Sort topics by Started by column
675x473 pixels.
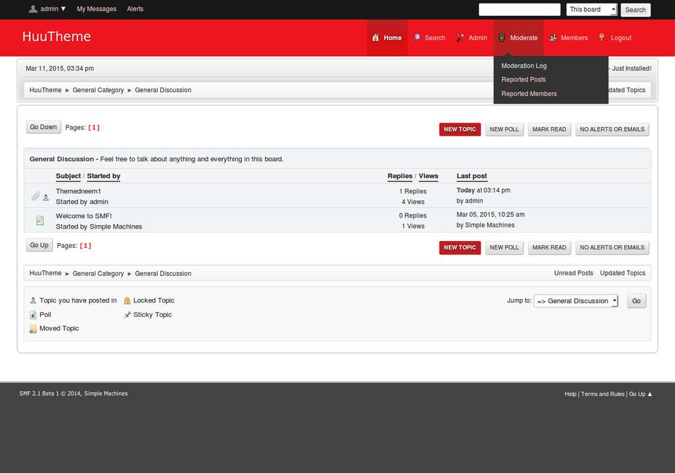pos(103,176)
